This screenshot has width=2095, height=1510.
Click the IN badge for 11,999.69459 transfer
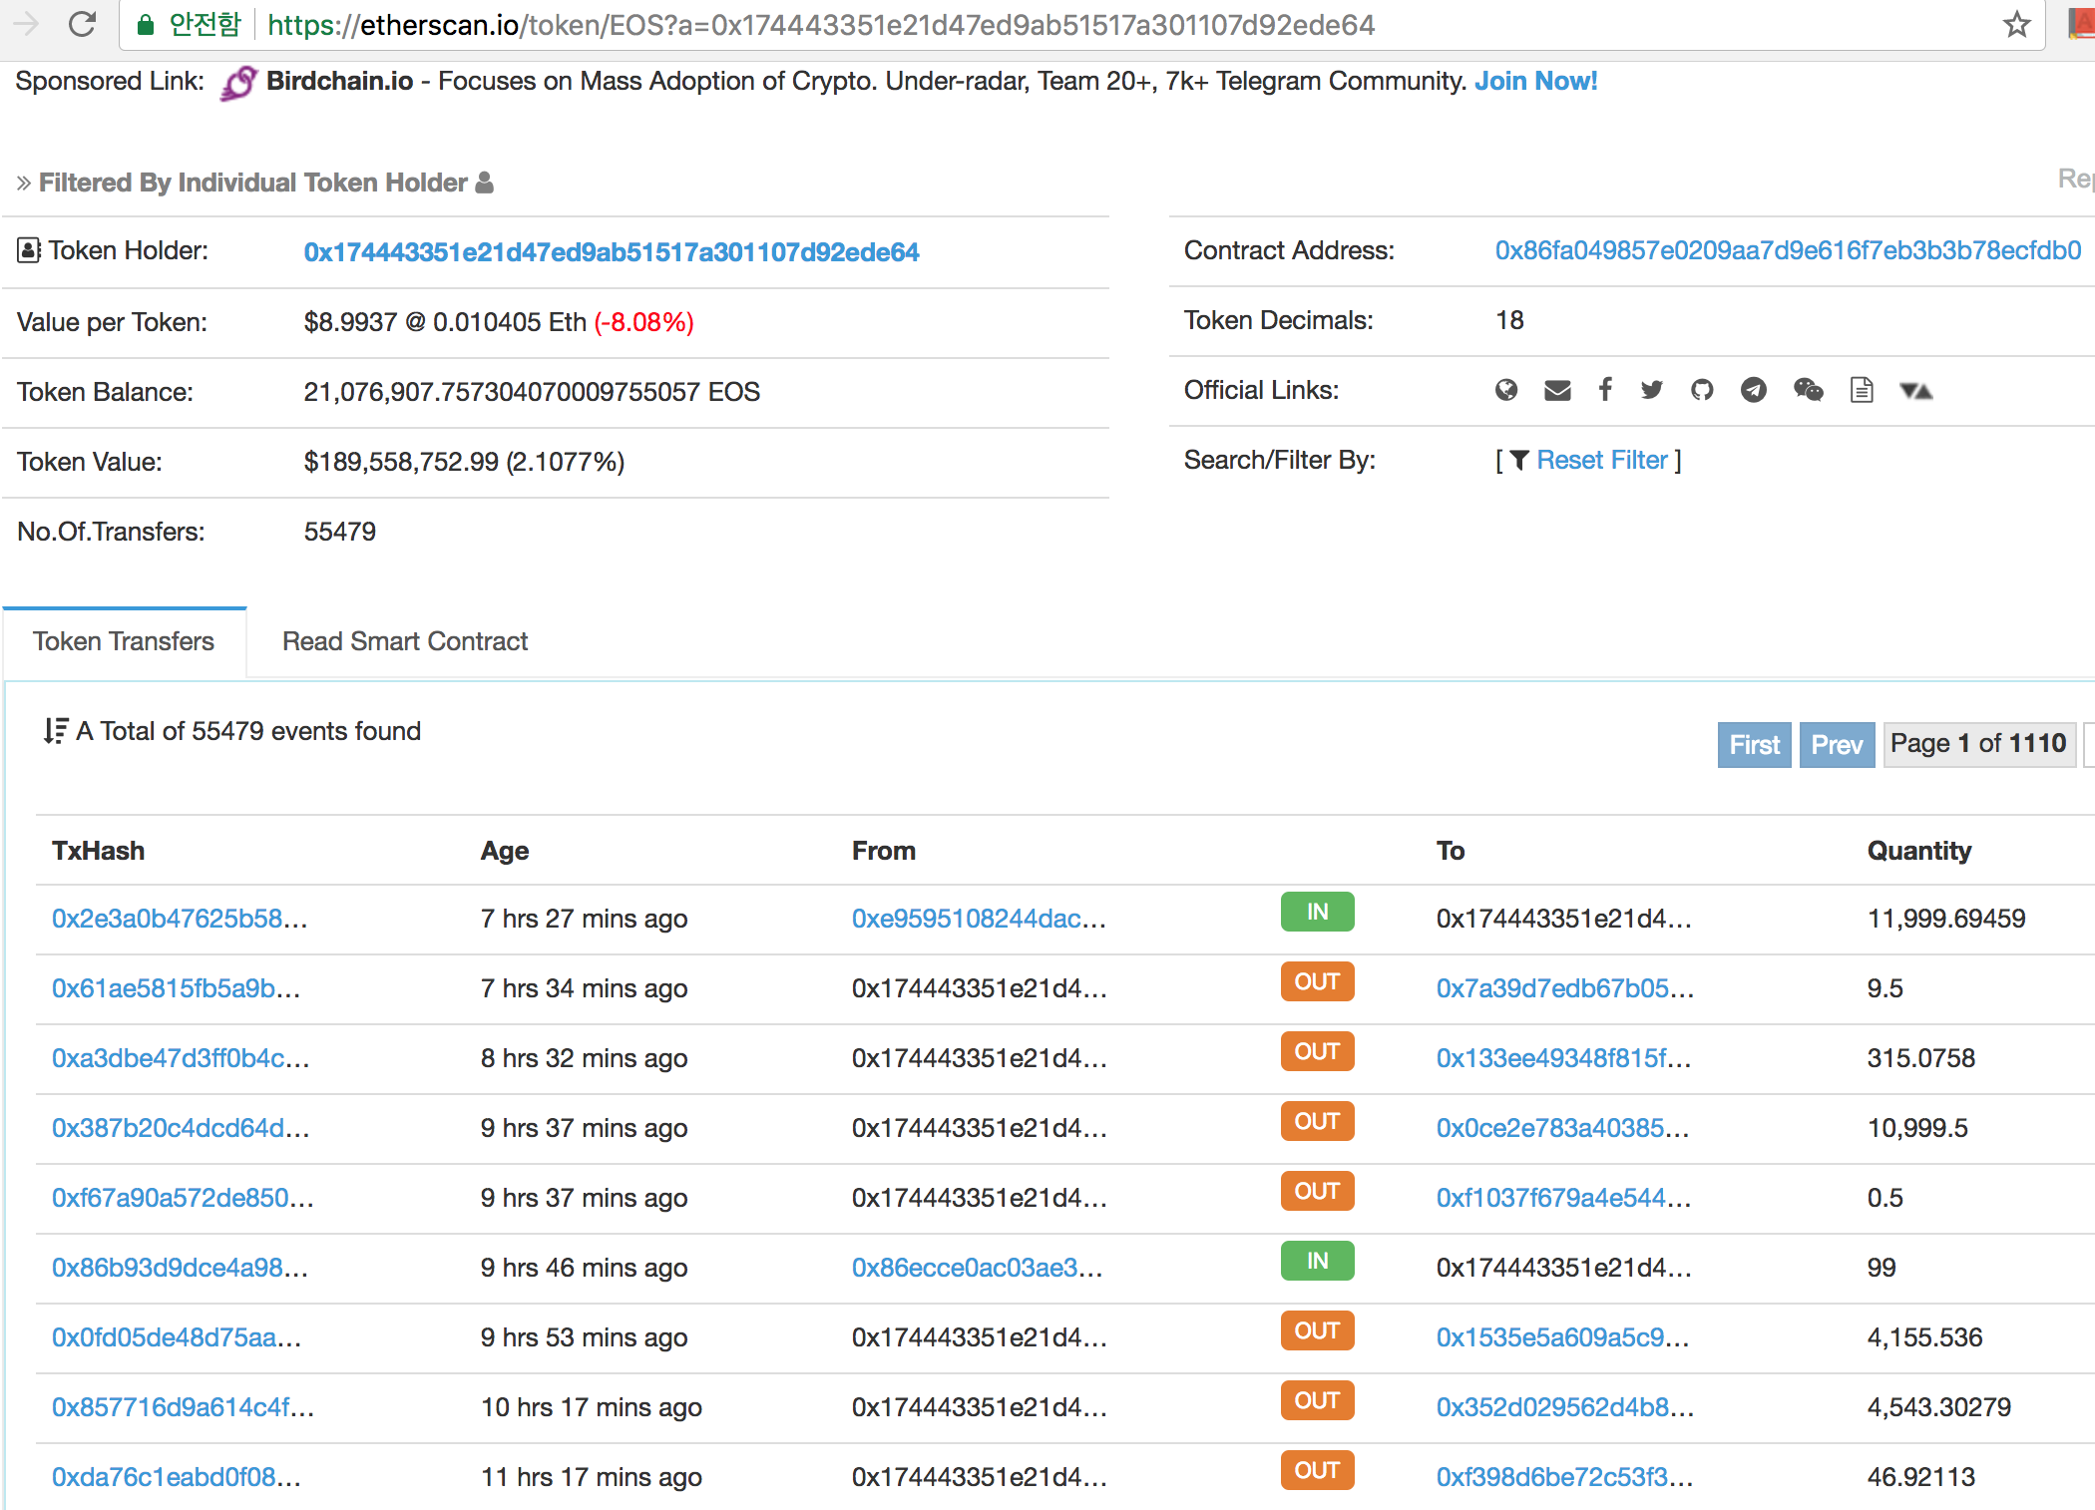pyautogui.click(x=1317, y=912)
